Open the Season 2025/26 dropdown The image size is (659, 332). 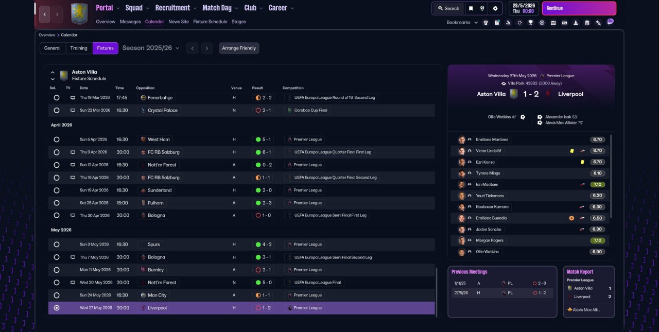[151, 48]
